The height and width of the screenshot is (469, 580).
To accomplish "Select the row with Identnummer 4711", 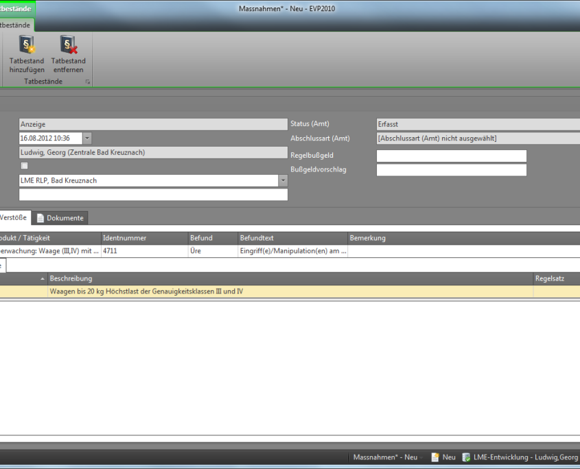I will [143, 251].
